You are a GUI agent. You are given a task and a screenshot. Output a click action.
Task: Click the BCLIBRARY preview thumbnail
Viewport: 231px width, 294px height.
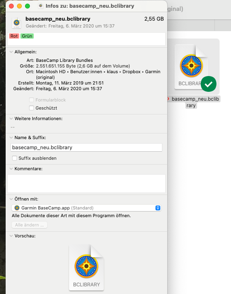(86, 268)
